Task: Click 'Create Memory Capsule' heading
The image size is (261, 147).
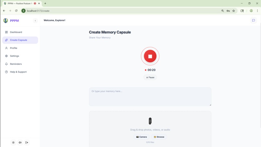Action: (x=110, y=32)
